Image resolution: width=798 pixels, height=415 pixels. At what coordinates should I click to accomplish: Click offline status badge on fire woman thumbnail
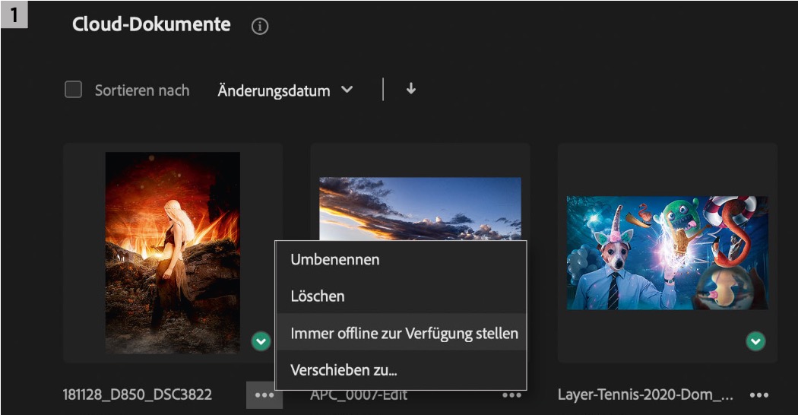coord(261,343)
